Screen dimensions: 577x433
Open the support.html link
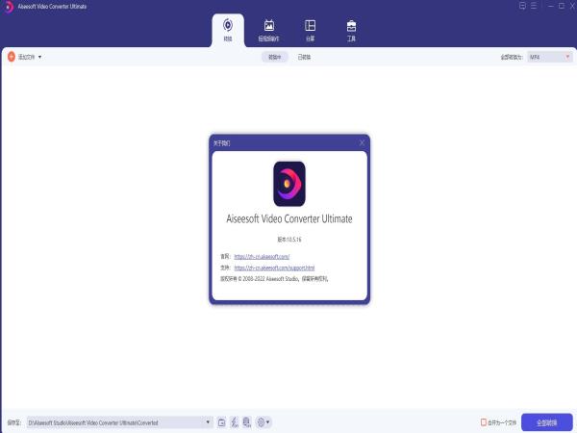pyautogui.click(x=274, y=267)
